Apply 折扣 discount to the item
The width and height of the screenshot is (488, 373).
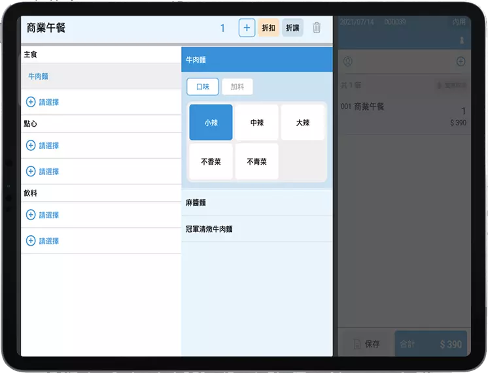point(268,28)
